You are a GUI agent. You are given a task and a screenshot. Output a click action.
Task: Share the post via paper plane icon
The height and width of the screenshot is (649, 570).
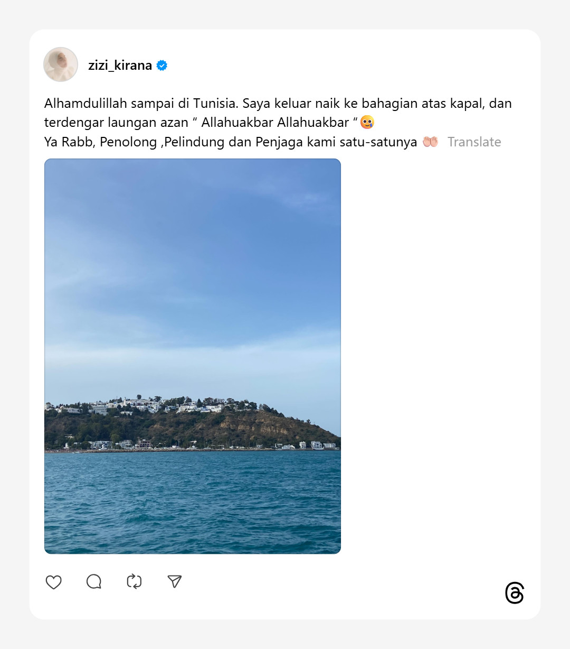(x=175, y=581)
